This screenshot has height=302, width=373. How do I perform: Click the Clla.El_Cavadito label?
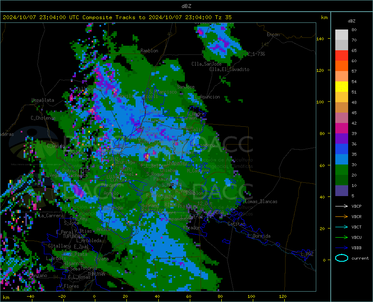point(229,69)
